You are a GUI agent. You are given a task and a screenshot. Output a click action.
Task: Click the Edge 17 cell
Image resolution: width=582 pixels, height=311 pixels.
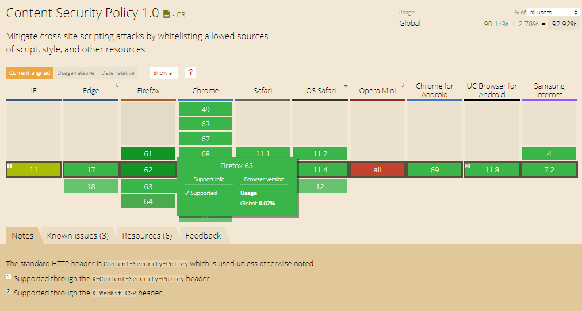coord(91,170)
